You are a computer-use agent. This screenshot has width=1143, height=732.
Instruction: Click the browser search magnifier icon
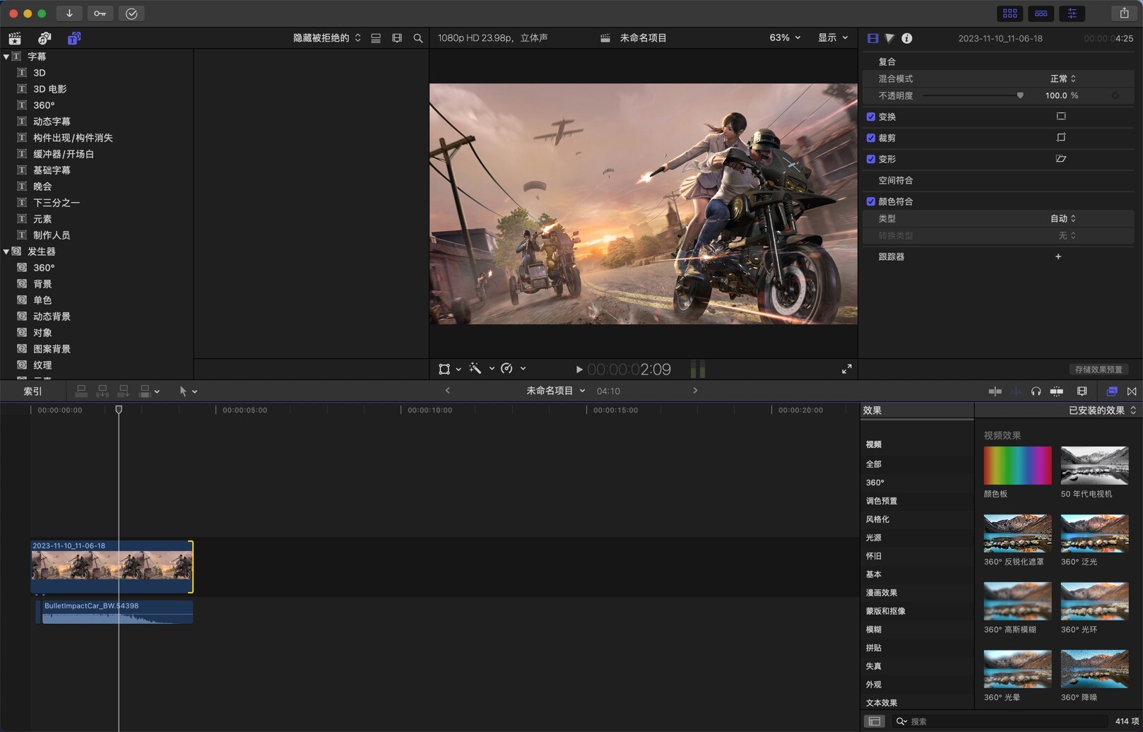tap(418, 38)
